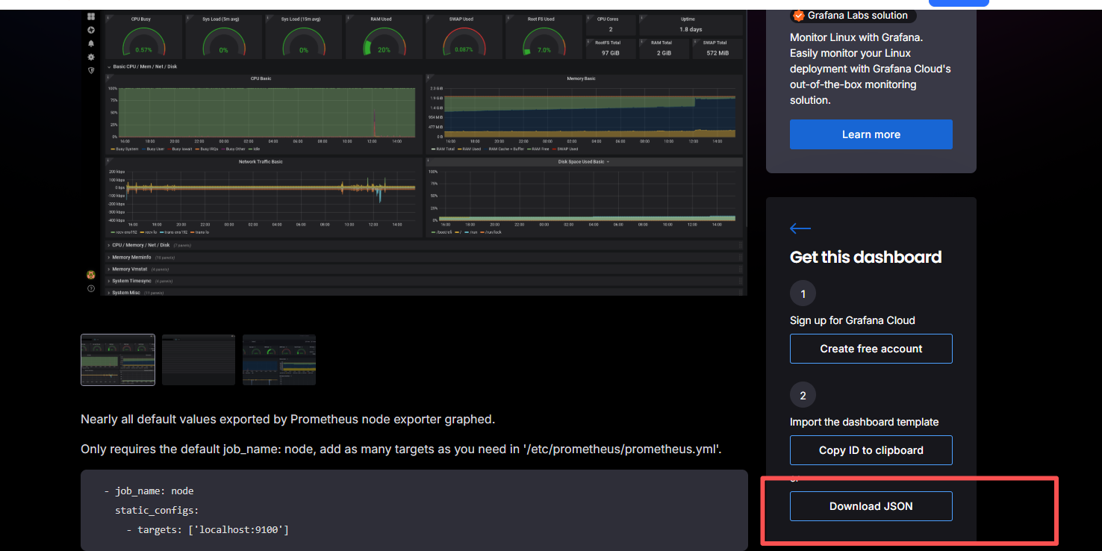This screenshot has height=551, width=1102.
Task: Click the back arrow above Get this dashboard
Action: [x=800, y=228]
